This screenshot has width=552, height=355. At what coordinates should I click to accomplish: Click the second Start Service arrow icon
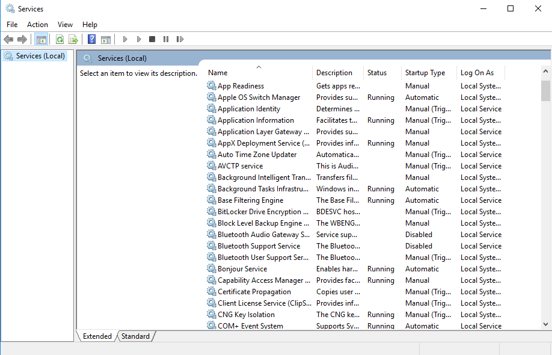tap(139, 39)
